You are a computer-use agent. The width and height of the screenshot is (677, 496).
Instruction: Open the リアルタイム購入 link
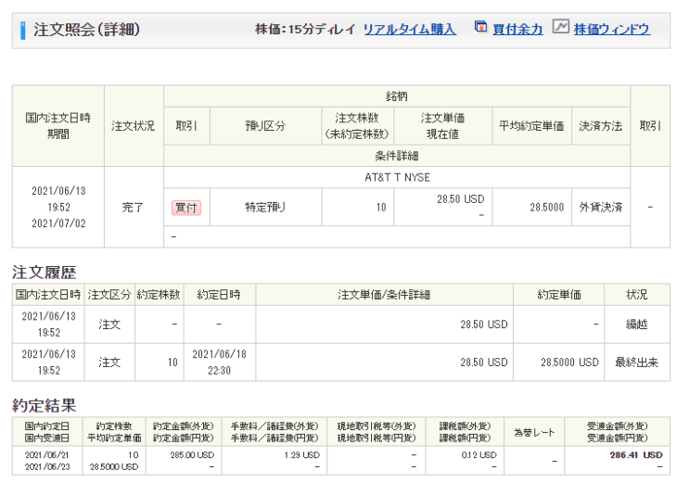[x=409, y=30]
